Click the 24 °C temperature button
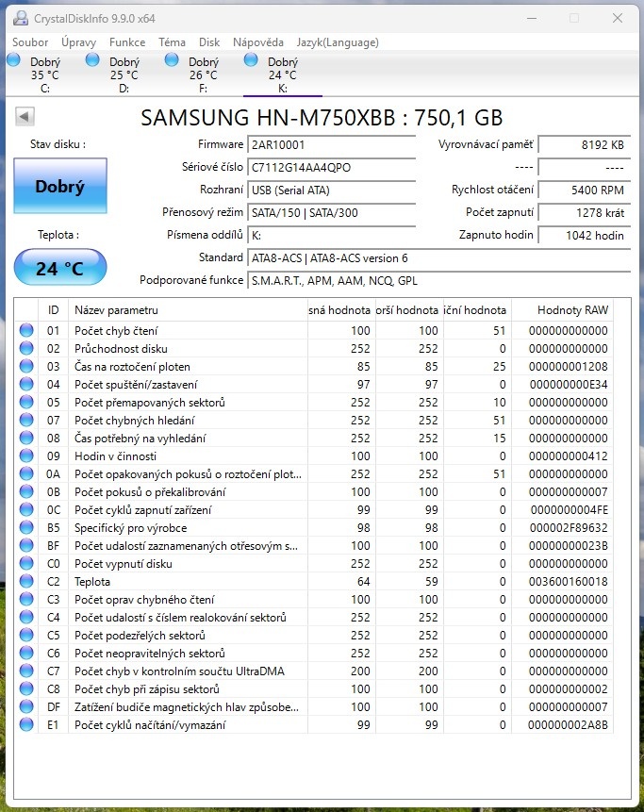 point(60,267)
